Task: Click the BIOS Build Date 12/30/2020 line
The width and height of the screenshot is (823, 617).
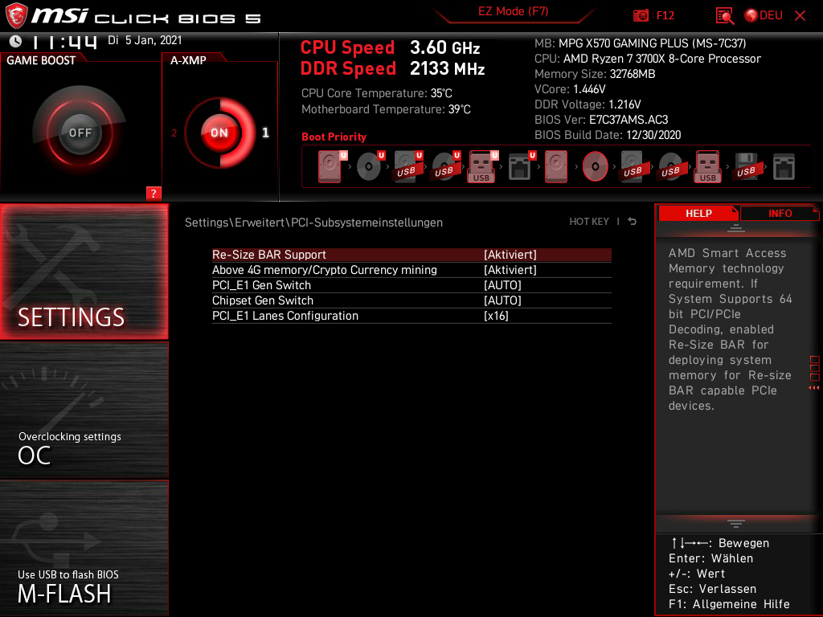Action: [x=608, y=135]
